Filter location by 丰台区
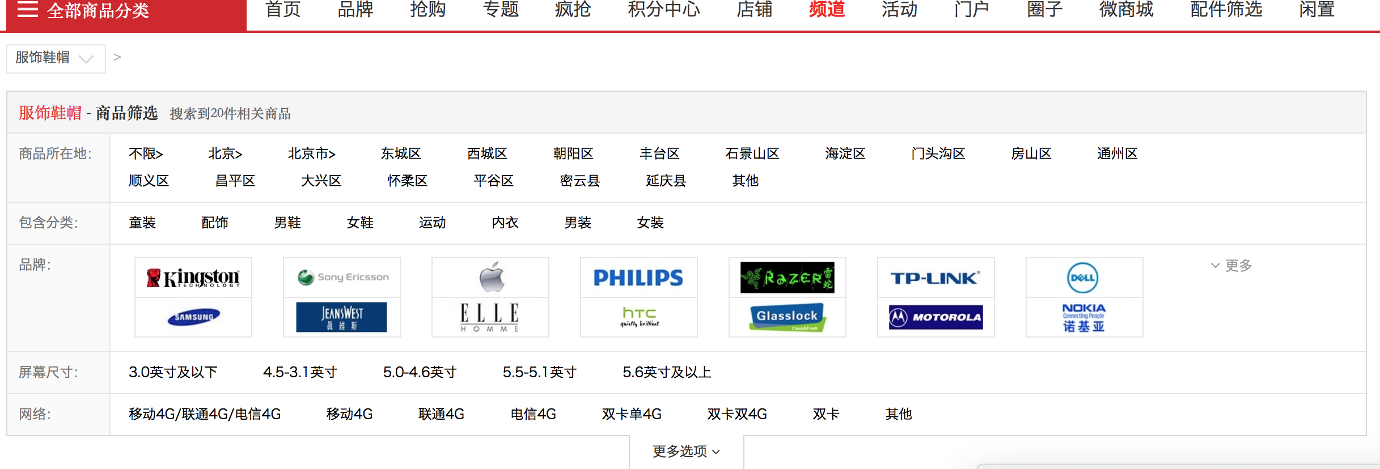1380x469 pixels. click(x=659, y=154)
